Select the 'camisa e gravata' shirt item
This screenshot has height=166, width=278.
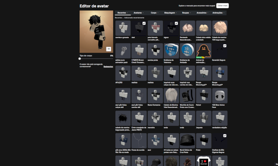[x=123, y=28]
